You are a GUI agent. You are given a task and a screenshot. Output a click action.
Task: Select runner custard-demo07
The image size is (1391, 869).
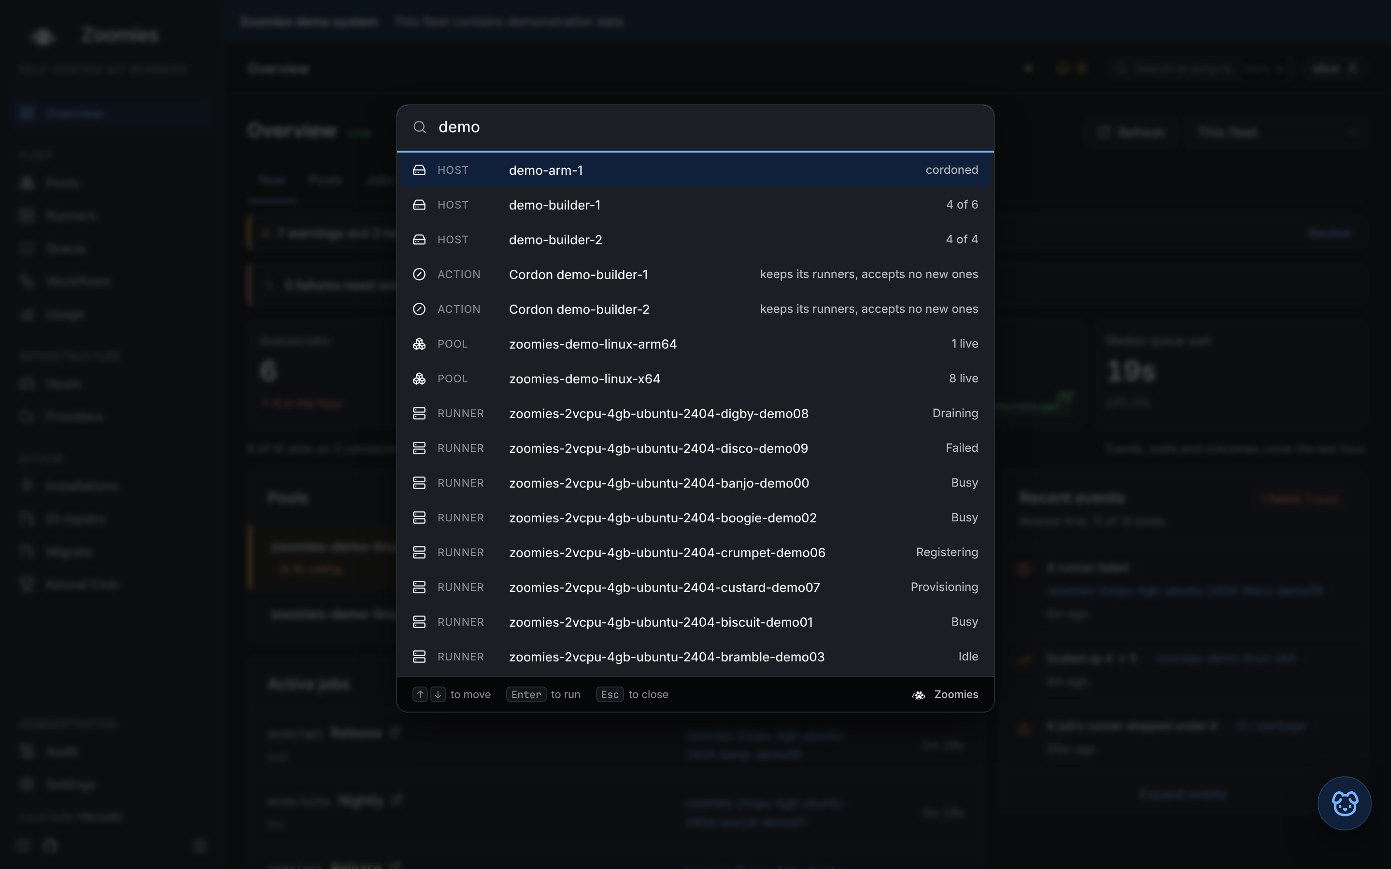click(695, 588)
